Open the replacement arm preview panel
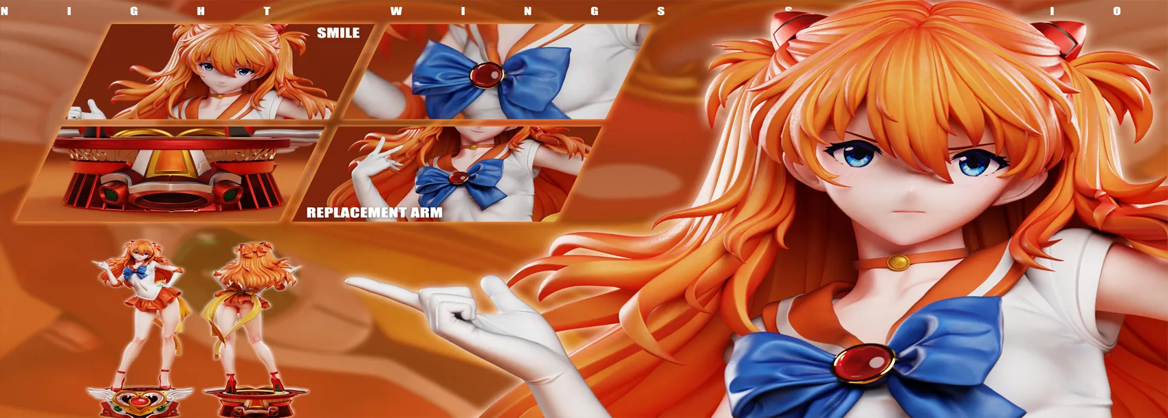 point(454,172)
